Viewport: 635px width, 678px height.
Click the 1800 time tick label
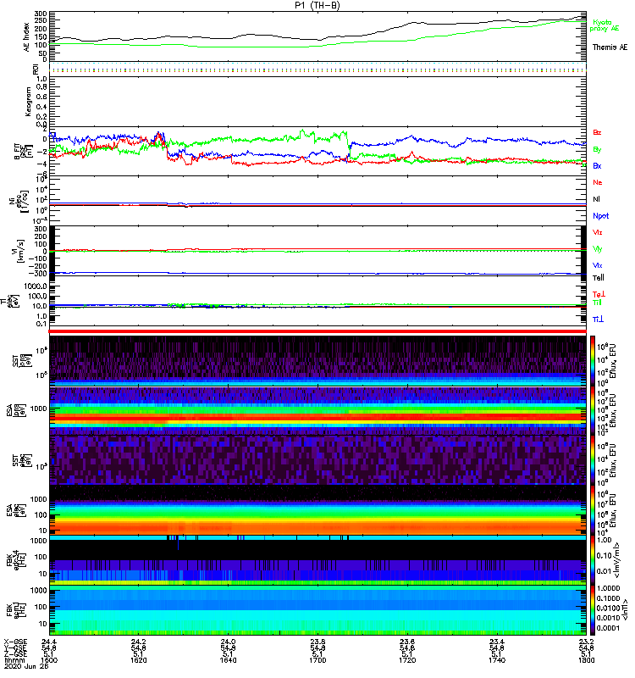[x=586, y=660]
